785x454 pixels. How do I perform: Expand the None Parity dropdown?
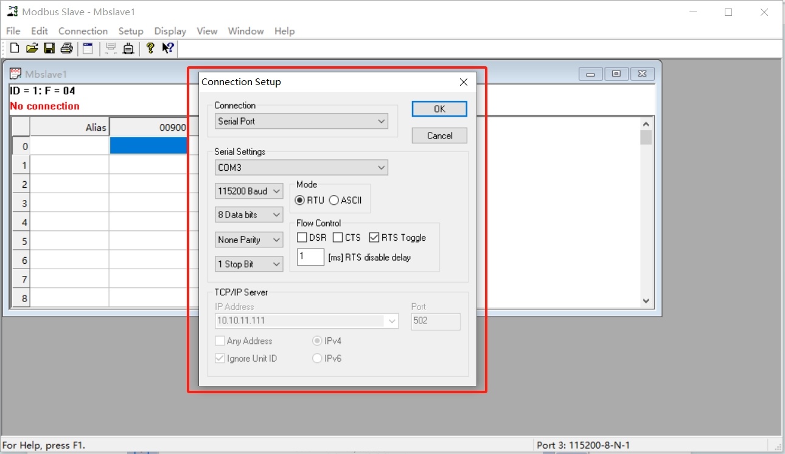click(x=249, y=240)
